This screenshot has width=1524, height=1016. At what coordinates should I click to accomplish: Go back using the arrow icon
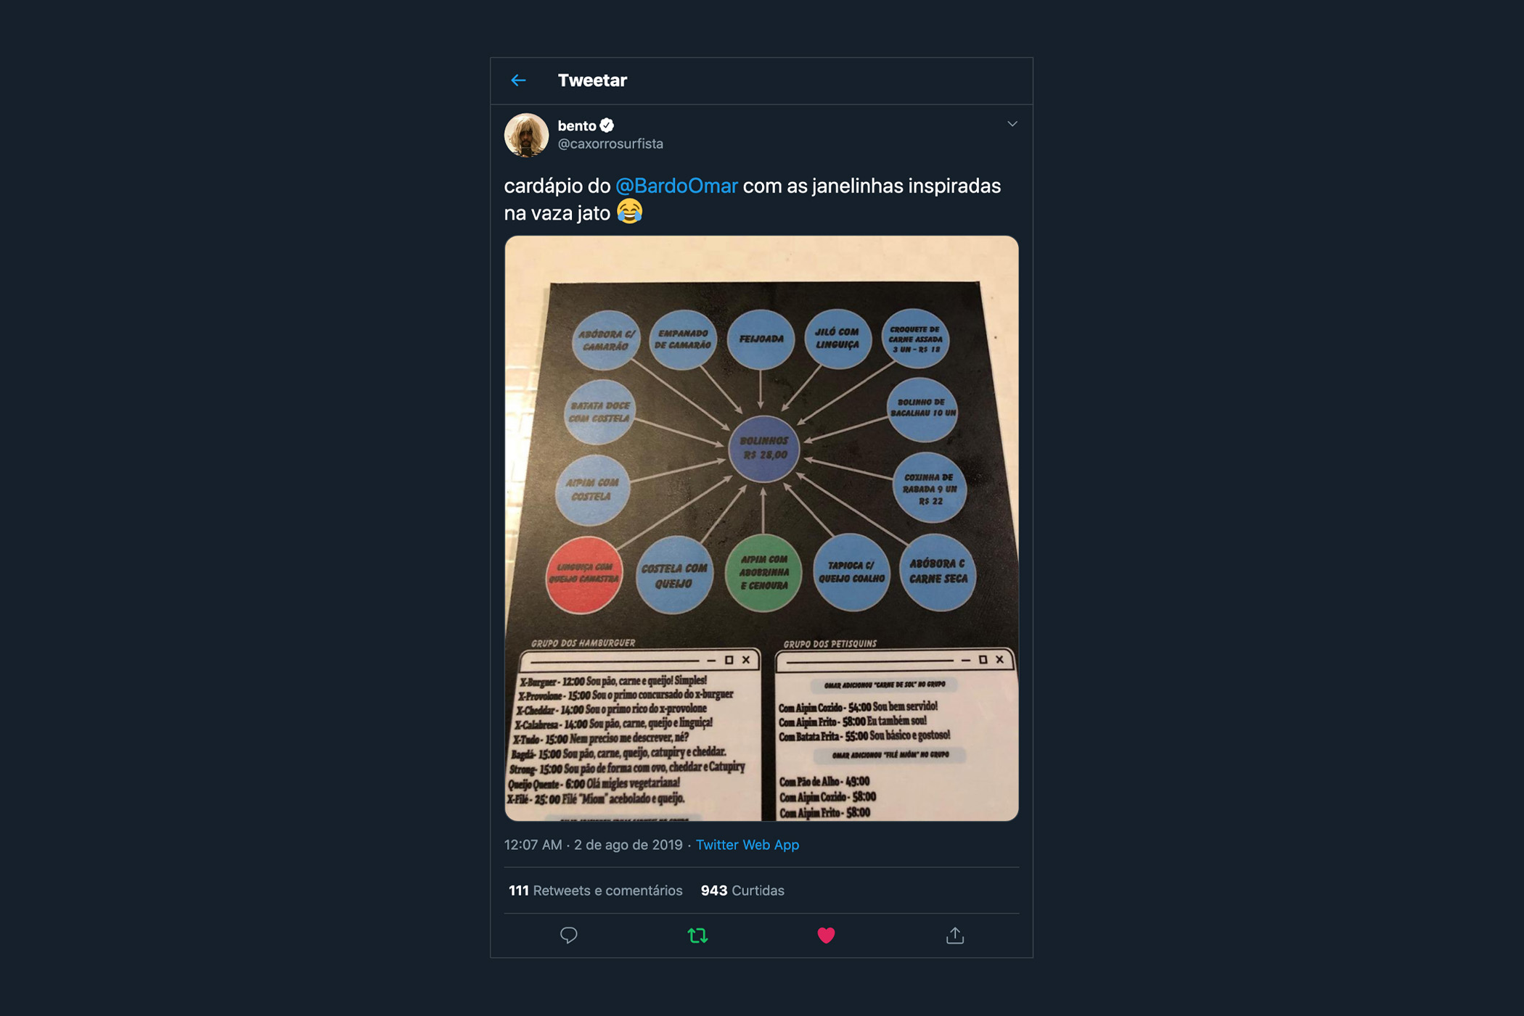[x=518, y=80]
